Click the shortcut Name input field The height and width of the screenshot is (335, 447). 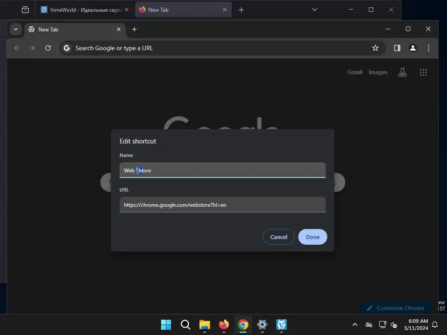pos(222,170)
